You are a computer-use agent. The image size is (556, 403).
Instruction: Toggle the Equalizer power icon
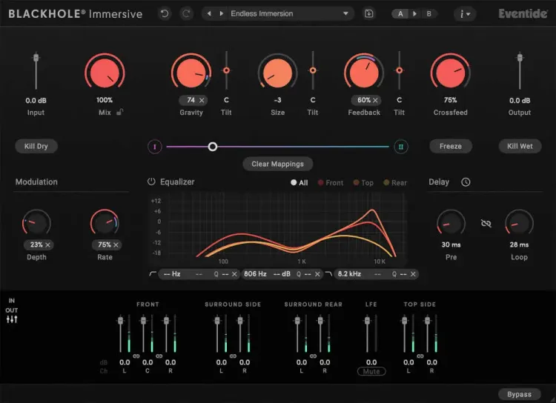click(151, 181)
